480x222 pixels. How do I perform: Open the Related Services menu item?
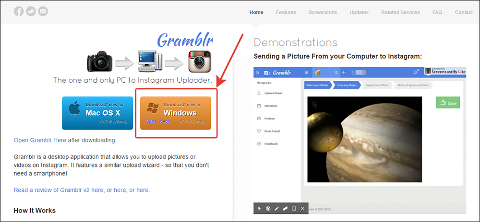point(400,12)
